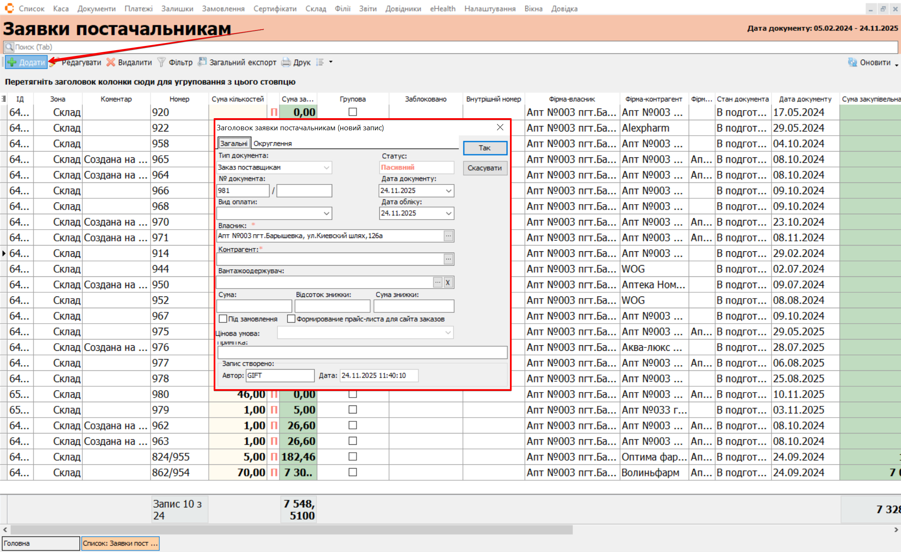Click the Загальний експорт icon
The image size is (901, 552).
pos(202,62)
